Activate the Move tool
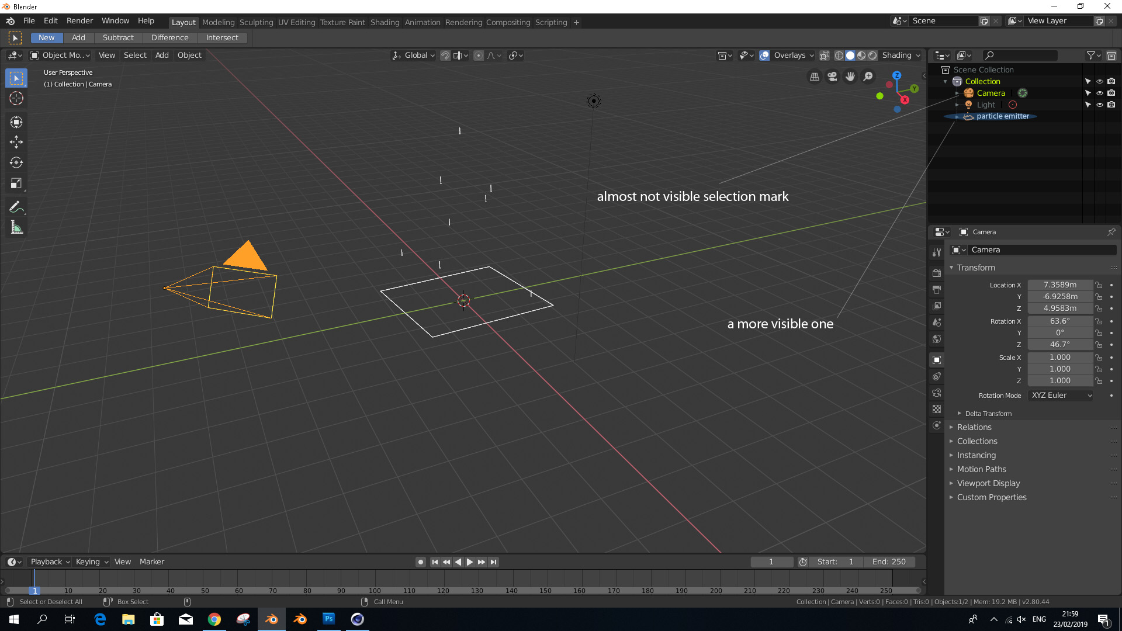The width and height of the screenshot is (1122, 631). (x=16, y=142)
